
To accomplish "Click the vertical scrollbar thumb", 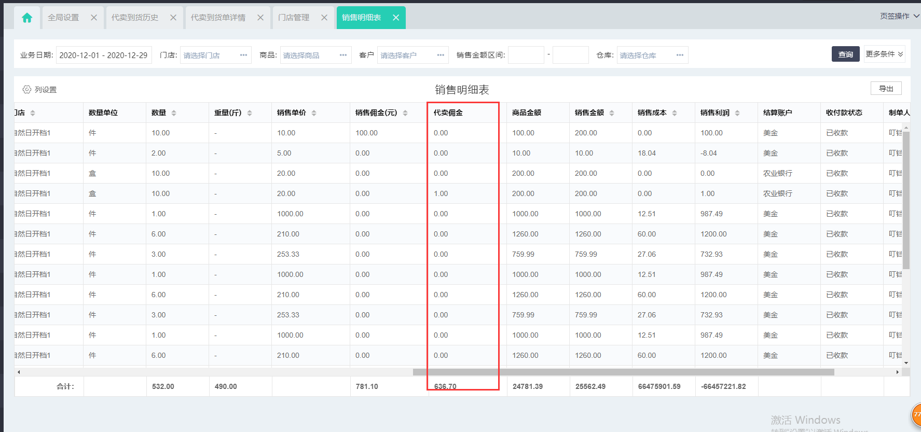I will pos(906,200).
